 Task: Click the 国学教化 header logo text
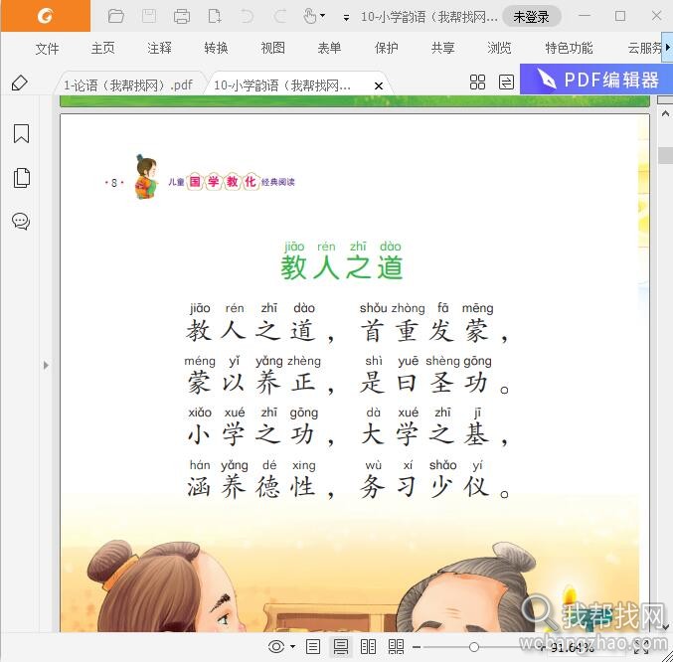[224, 182]
